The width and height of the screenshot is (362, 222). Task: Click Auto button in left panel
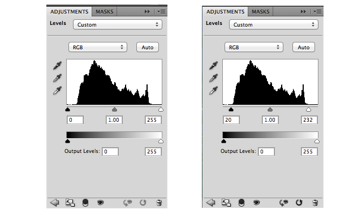coord(148,47)
